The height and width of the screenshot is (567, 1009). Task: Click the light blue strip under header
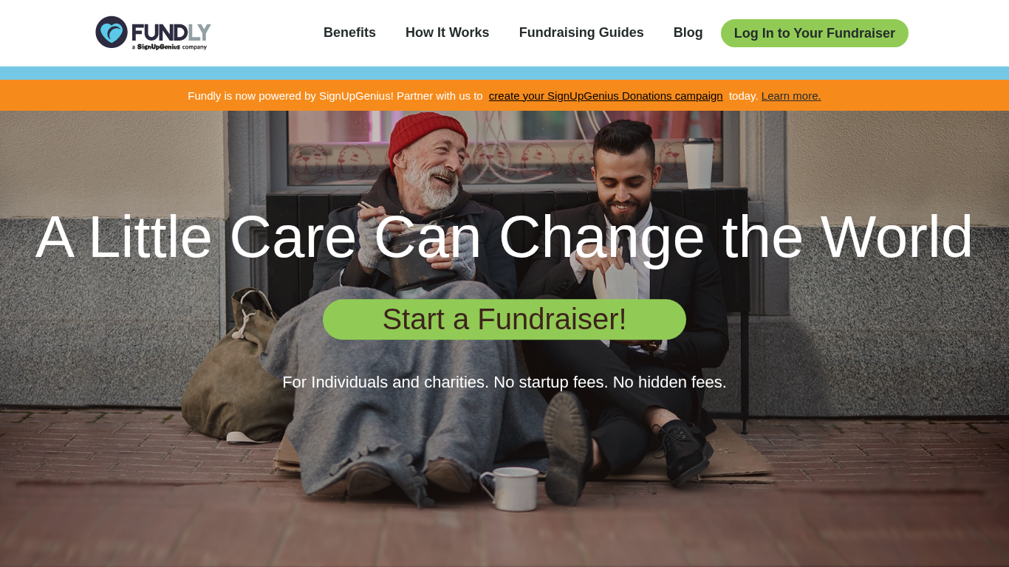tap(504, 73)
